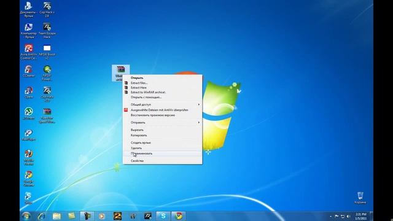Screen dimensions: 393x221
Task: Expand the "Отправить" submenu
Action: [162, 123]
